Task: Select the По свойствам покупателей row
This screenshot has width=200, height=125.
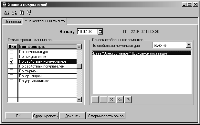Action: coord(47,66)
